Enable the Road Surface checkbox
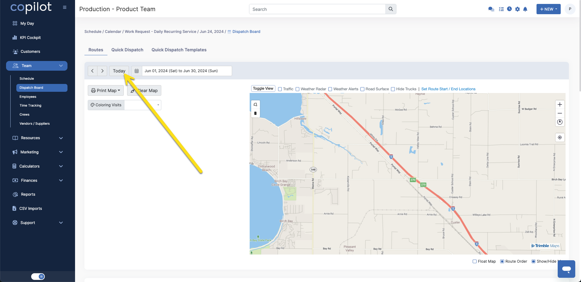This screenshot has width=581, height=282. pyautogui.click(x=362, y=89)
